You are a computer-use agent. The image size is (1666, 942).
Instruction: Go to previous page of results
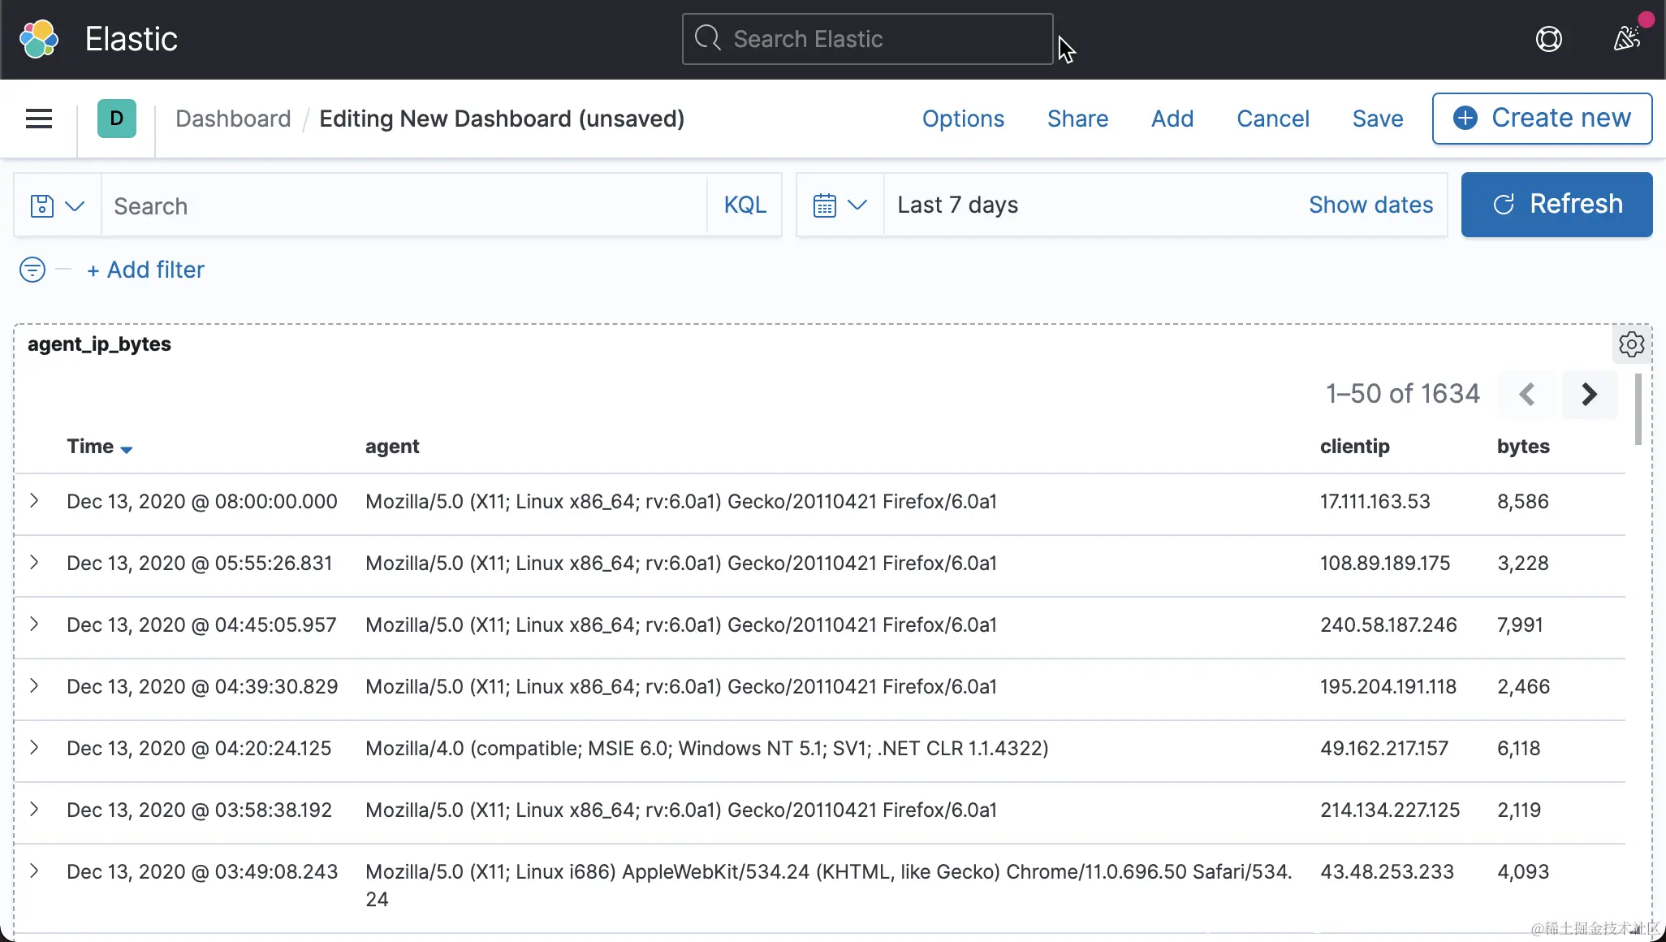click(x=1527, y=395)
